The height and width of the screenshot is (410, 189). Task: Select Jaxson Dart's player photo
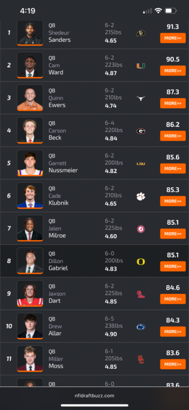pyautogui.click(x=30, y=293)
